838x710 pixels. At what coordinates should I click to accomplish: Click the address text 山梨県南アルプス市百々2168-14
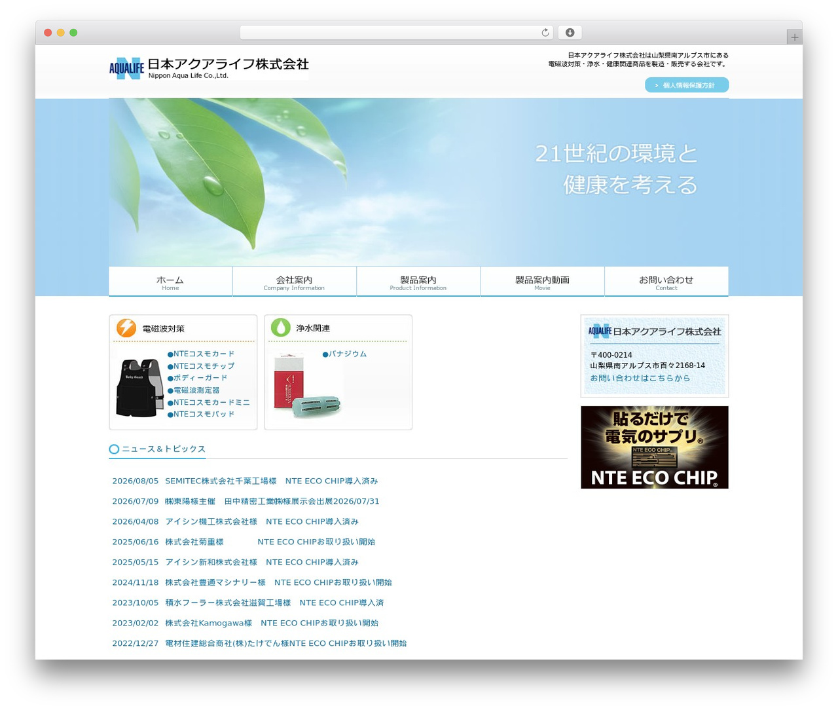pos(647,365)
